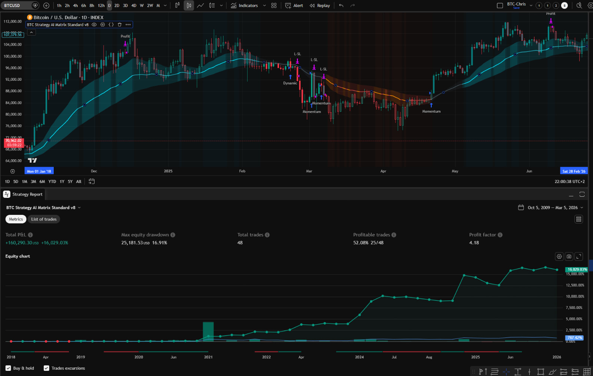This screenshot has width=593, height=376.
Task: Open chart type dropdown arrow
Action: click(x=222, y=6)
